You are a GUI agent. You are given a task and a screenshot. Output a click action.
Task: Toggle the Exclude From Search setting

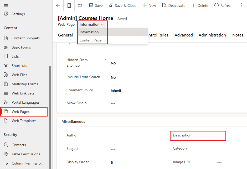(x=113, y=77)
